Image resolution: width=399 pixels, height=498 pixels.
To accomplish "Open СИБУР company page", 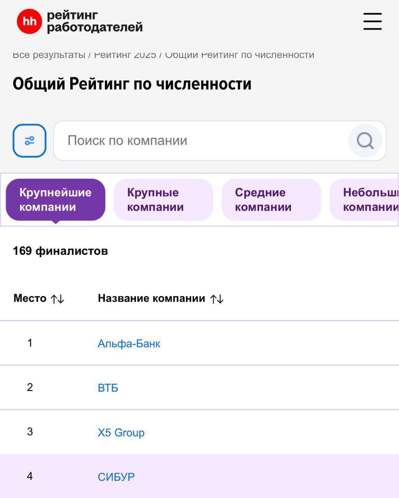I will pos(116,476).
